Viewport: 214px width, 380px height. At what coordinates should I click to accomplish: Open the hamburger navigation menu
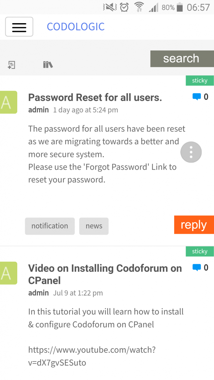click(19, 27)
